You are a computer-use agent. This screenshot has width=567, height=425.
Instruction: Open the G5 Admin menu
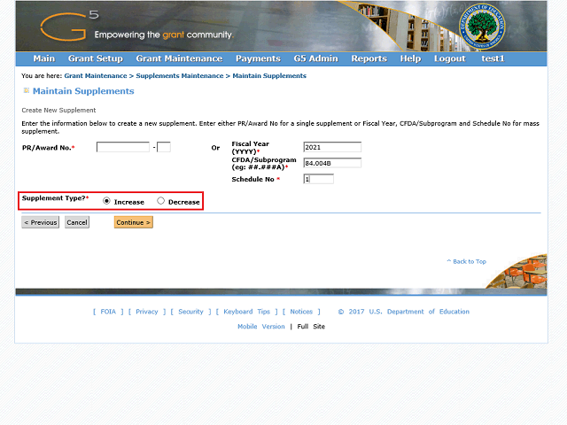click(x=315, y=58)
